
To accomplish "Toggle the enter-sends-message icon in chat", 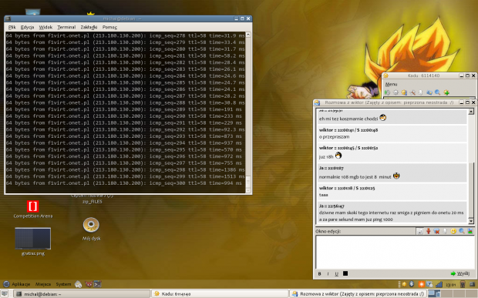I will 420,231.
